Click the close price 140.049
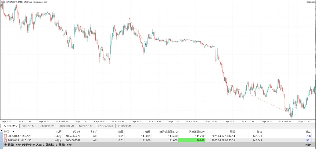The width and height of the screenshot is (316, 149). click(x=257, y=140)
